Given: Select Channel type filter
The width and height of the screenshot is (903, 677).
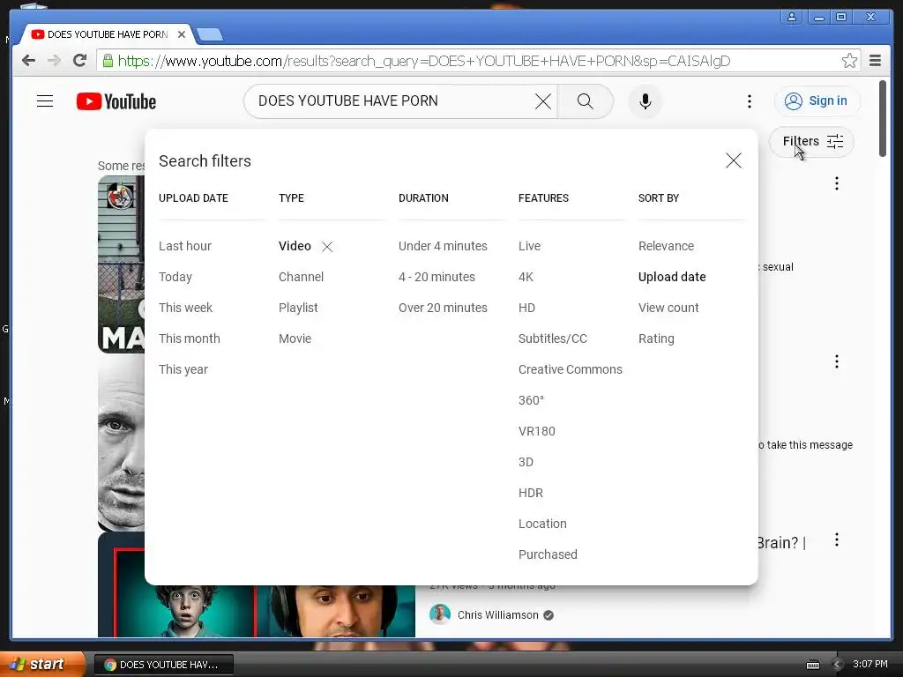Looking at the screenshot, I should (x=302, y=277).
